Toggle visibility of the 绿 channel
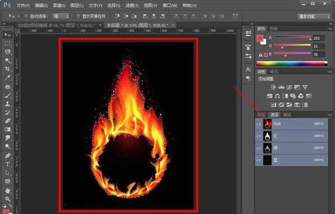This screenshot has height=214, width=335. [x=259, y=148]
